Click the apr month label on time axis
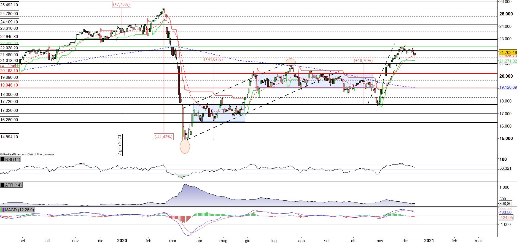Image resolution: width=517 pixels, height=243 pixels. point(199,241)
